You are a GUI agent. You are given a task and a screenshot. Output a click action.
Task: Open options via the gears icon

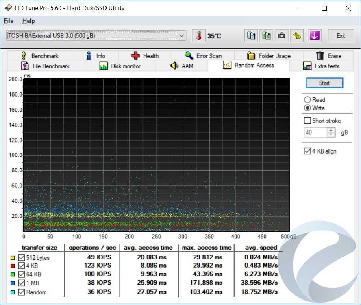coord(297,36)
